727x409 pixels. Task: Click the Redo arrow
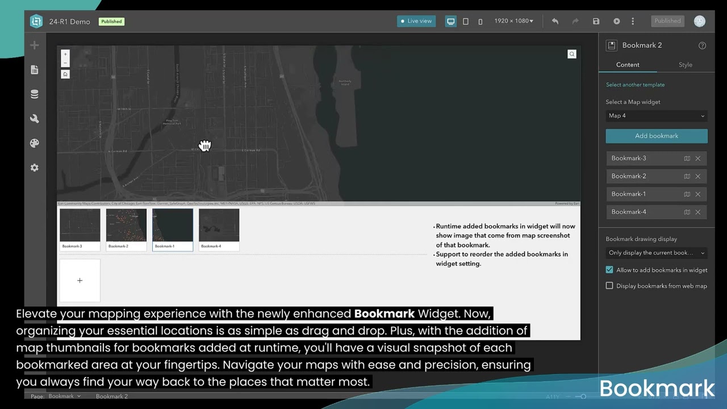pyautogui.click(x=575, y=21)
